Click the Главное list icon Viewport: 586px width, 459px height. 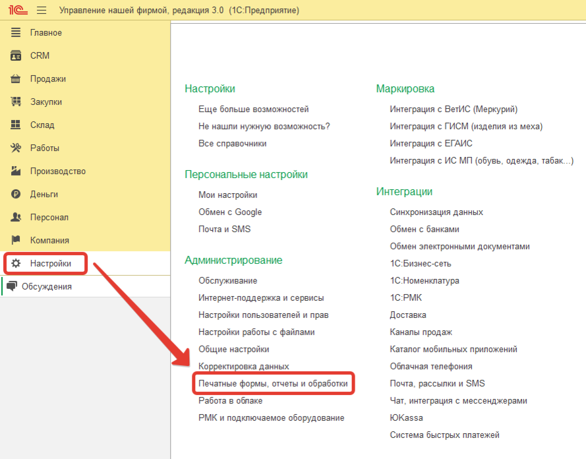coord(16,32)
